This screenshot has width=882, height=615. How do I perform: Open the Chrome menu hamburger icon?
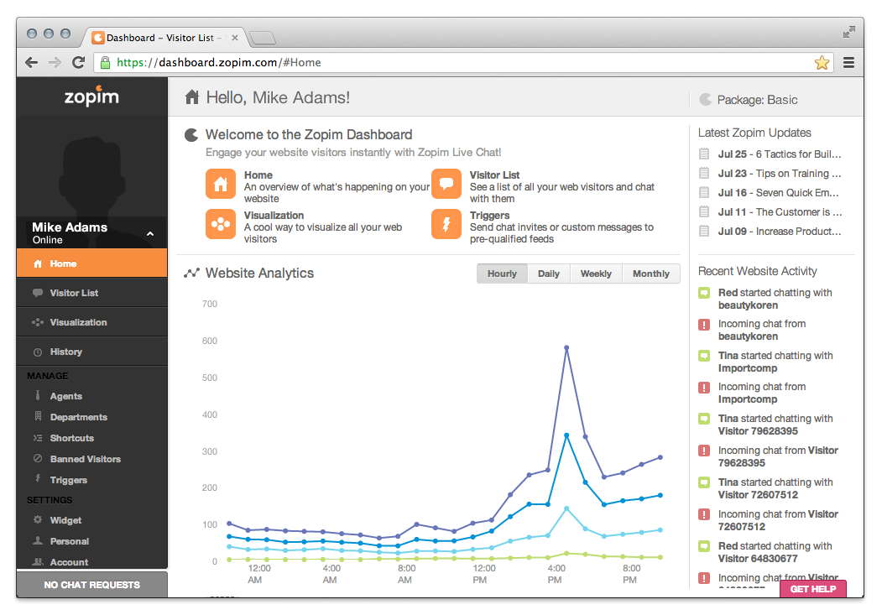pos(848,63)
